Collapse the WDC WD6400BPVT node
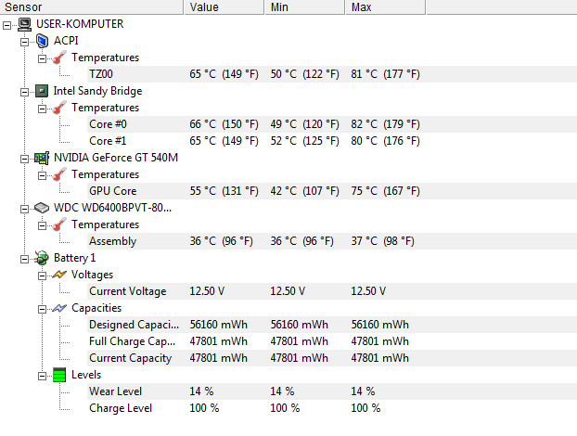This screenshot has height=436, width=577. [x=24, y=209]
